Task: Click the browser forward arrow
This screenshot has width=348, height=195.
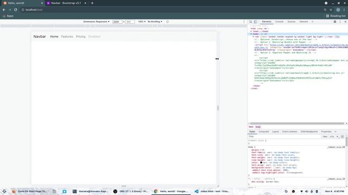Action: tap(10, 10)
